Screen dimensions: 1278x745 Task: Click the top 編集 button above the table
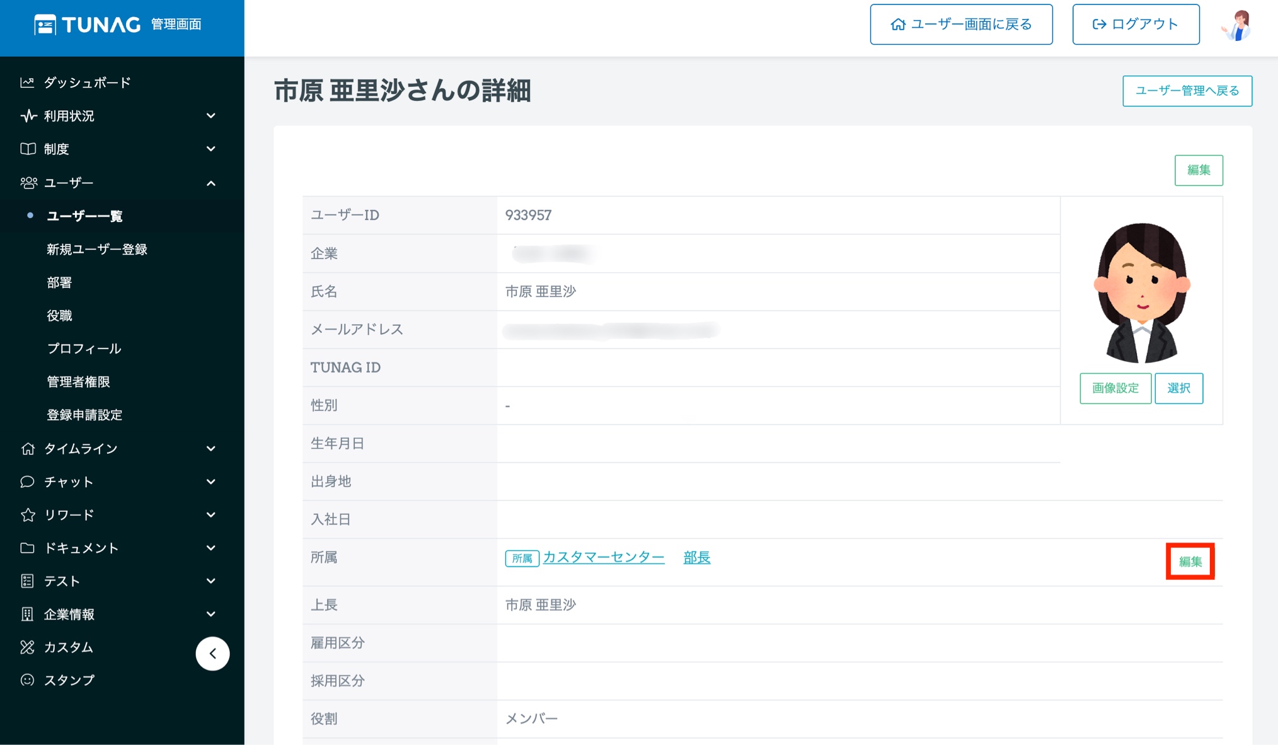click(1199, 170)
